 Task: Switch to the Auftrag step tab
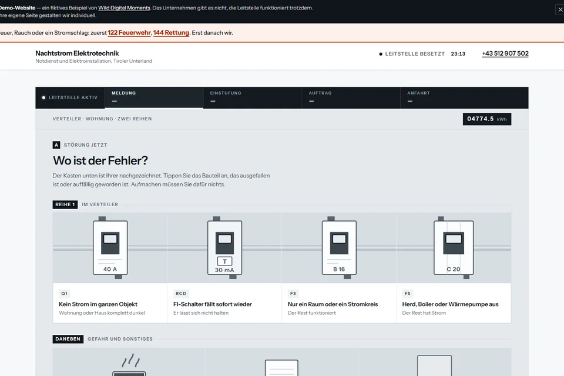tap(351, 98)
